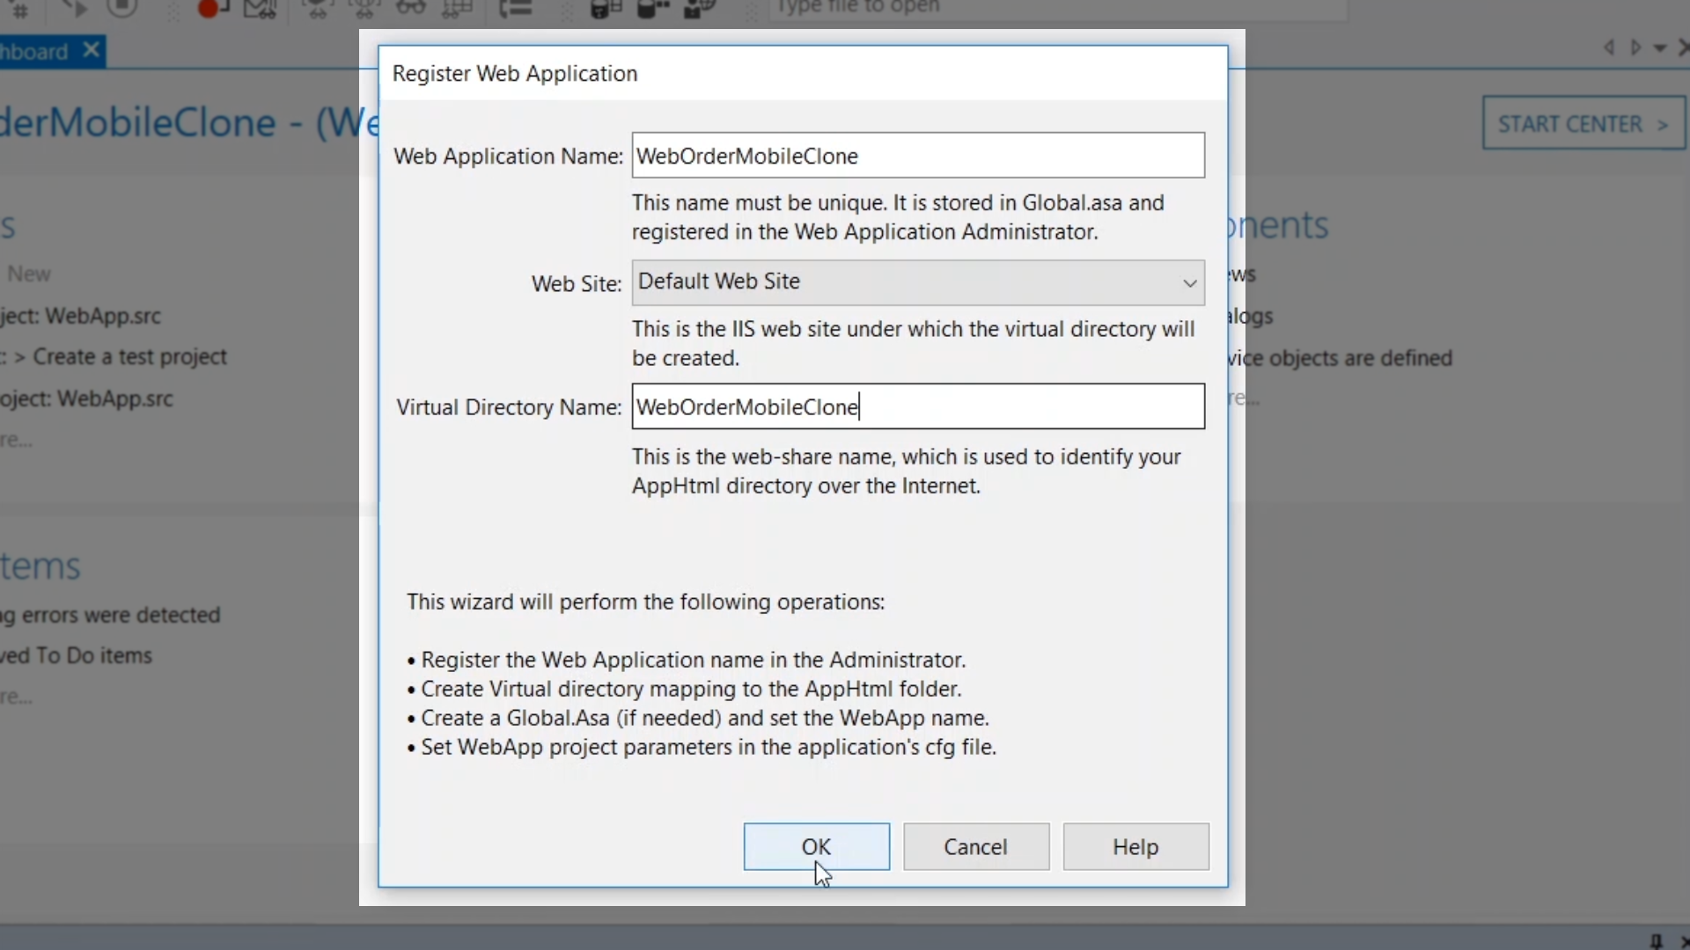Click the tab scroll left arrow

(x=1609, y=48)
